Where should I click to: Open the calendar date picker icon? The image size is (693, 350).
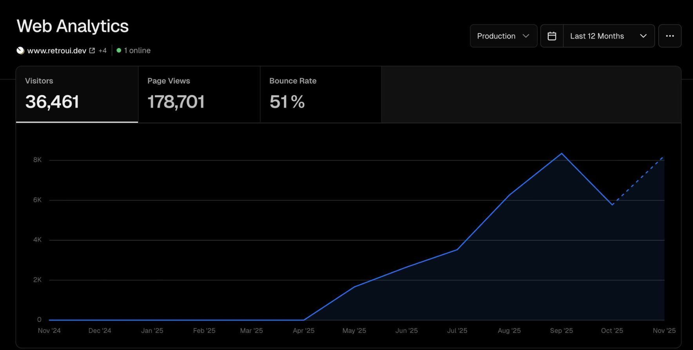click(x=552, y=36)
